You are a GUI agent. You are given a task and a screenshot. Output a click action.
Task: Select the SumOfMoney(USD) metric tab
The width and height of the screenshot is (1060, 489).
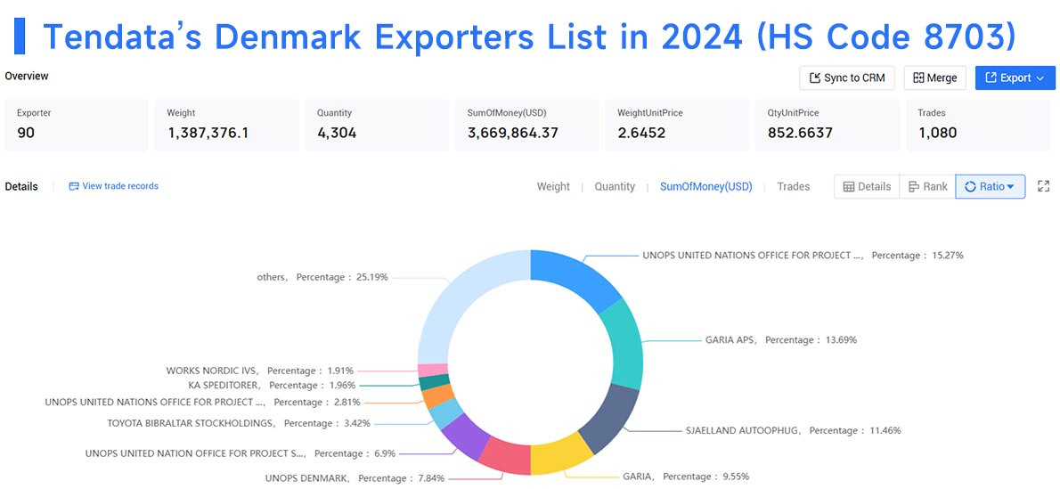click(x=705, y=187)
